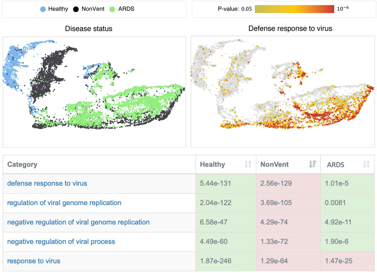
Task: Click the Category column header
Action: pyautogui.click(x=22, y=164)
